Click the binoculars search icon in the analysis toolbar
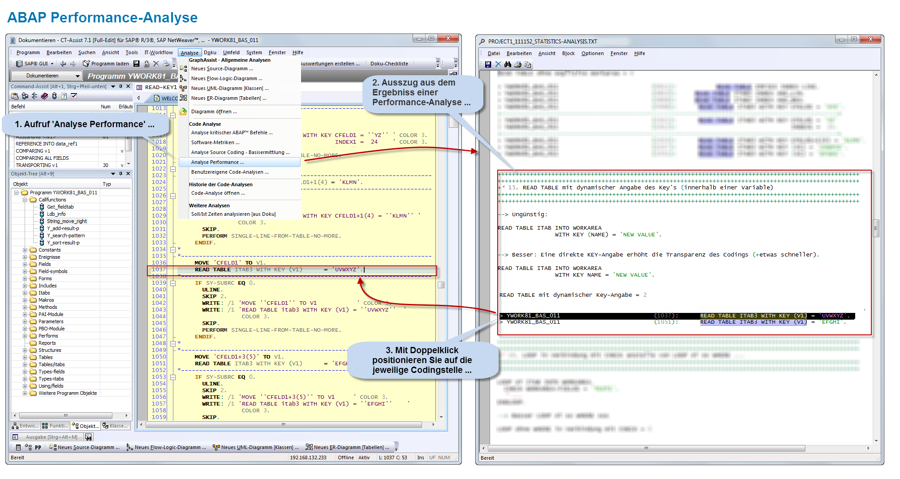Screen dimensions: 900x479 (508, 64)
